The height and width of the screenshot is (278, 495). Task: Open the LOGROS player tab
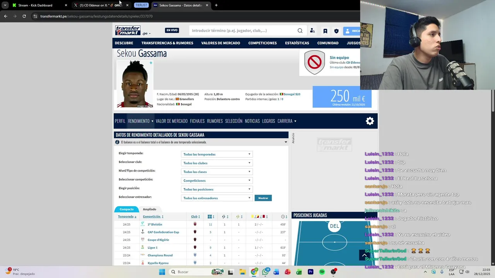tap(268, 121)
